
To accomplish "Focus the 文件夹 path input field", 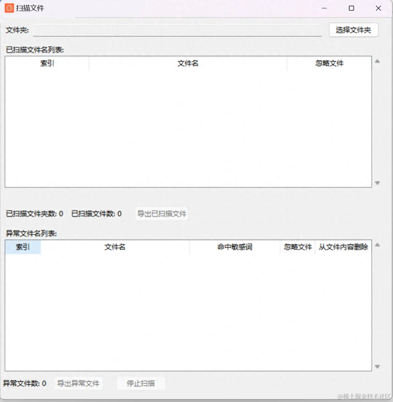I will pyautogui.click(x=177, y=30).
